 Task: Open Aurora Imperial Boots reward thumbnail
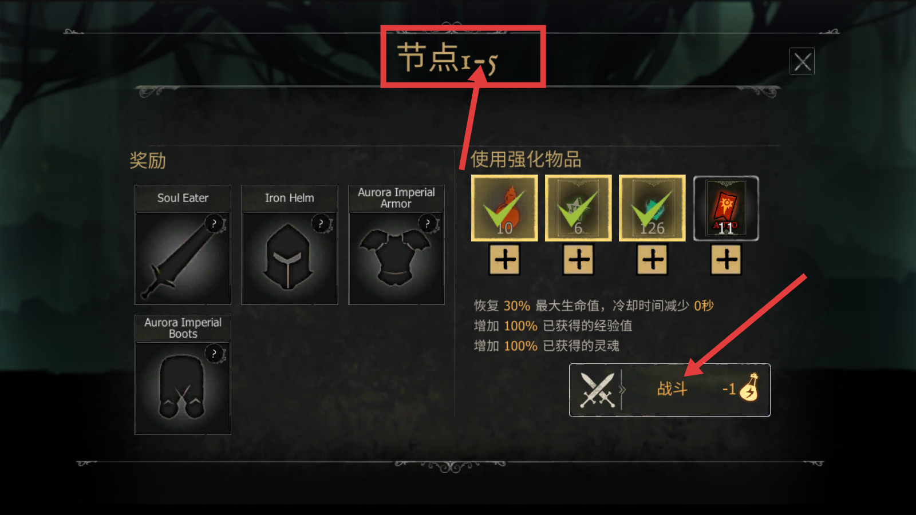pyautogui.click(x=183, y=389)
